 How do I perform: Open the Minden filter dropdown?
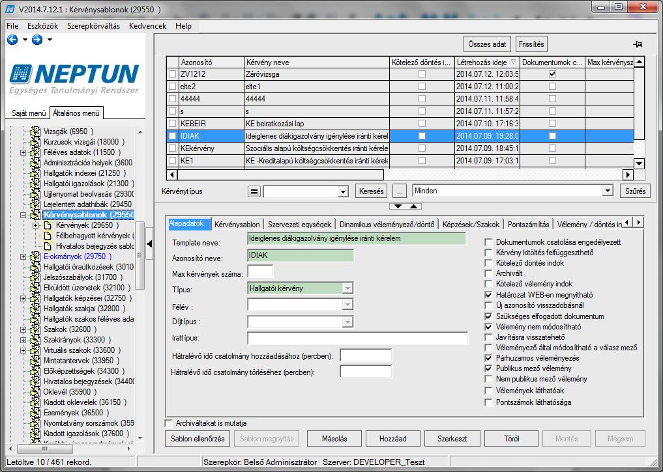coord(608,191)
